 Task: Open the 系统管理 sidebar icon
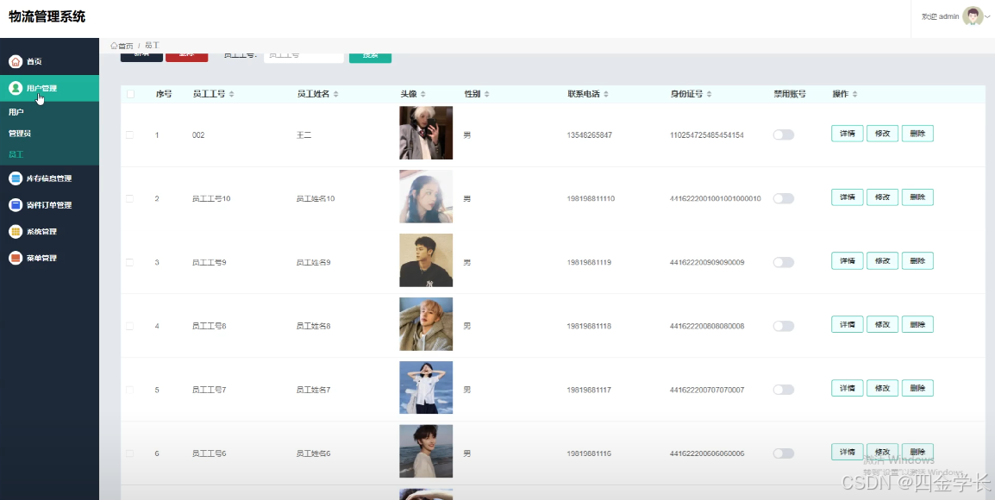coord(16,232)
